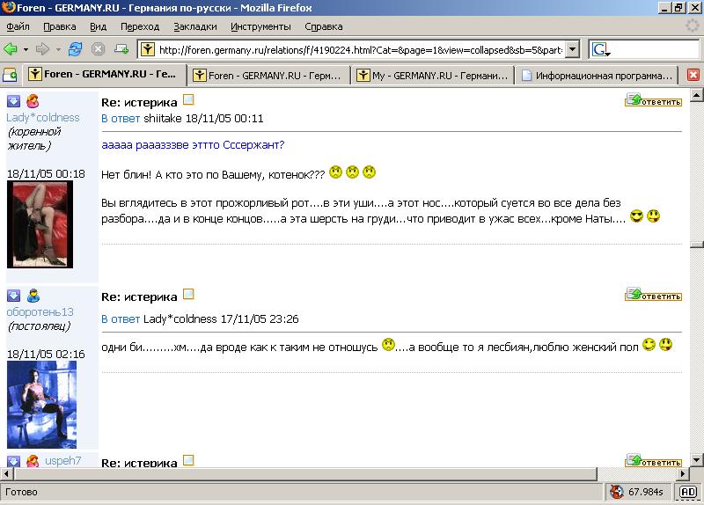Click quoted text ааааа рааазззве эттто Сссержант?
This screenshot has width=704, height=505.
coord(193,145)
